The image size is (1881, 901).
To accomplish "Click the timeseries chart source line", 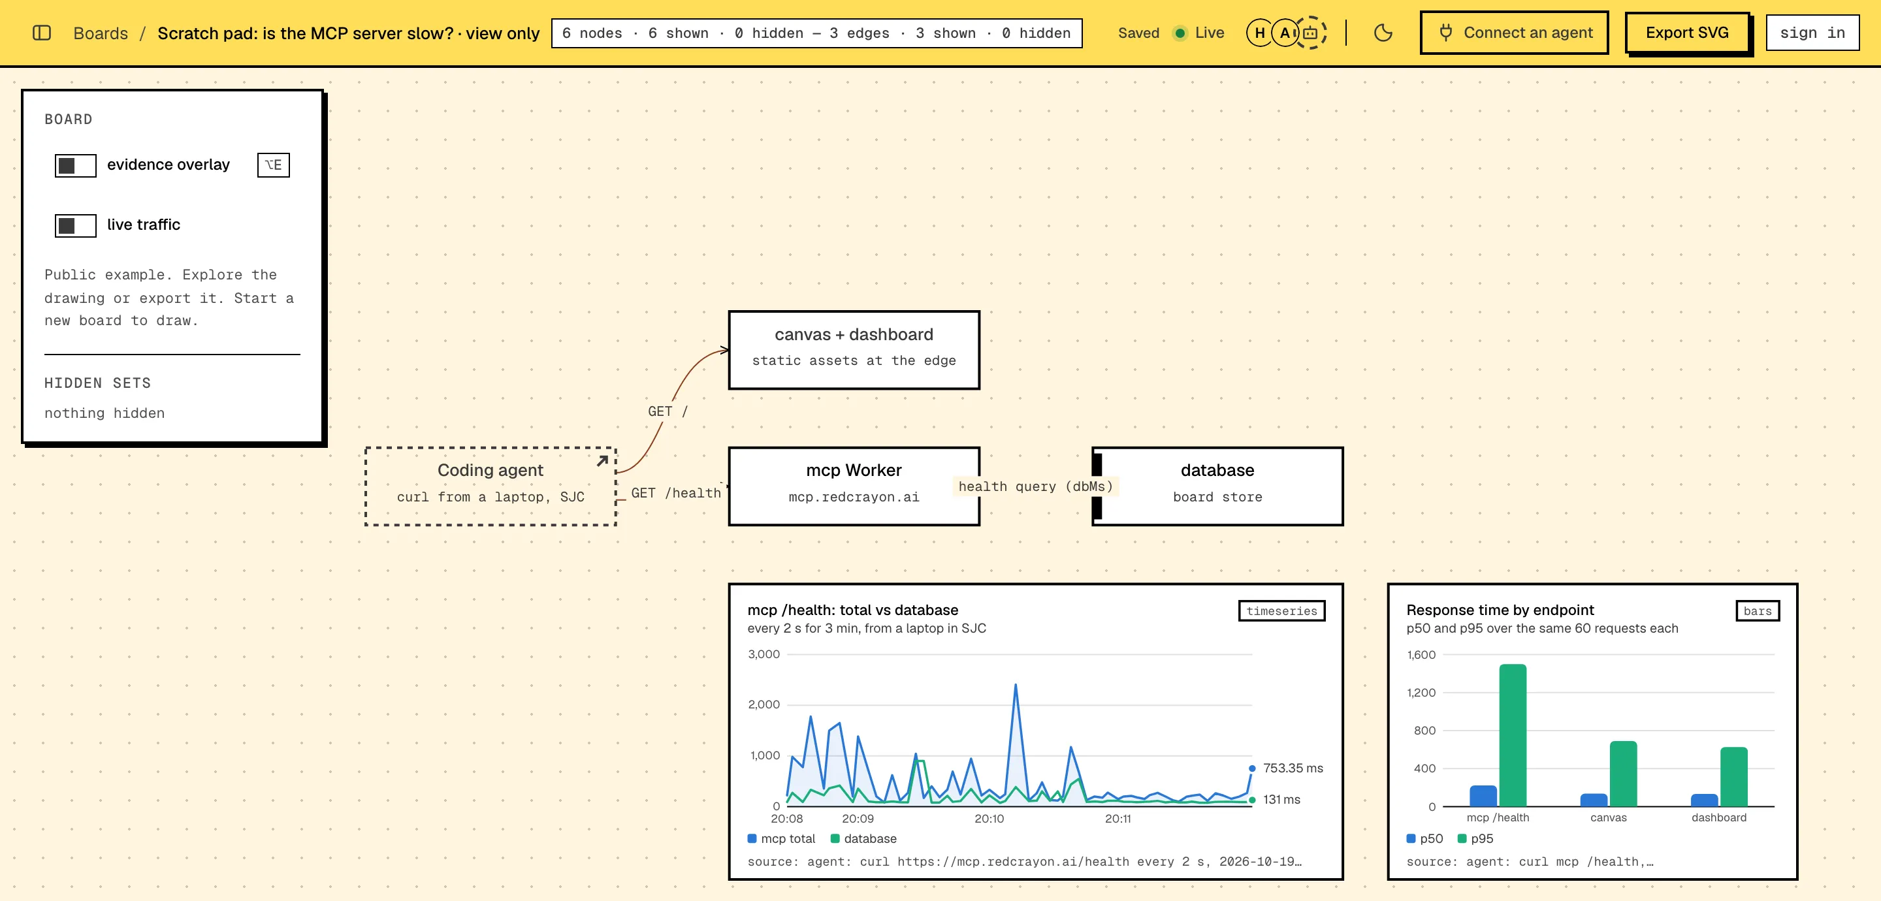I will (x=1025, y=862).
